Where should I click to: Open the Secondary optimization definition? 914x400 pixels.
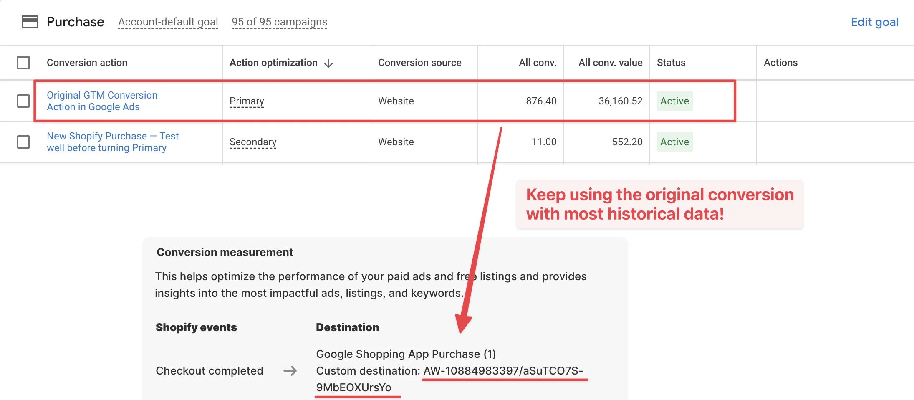click(252, 142)
